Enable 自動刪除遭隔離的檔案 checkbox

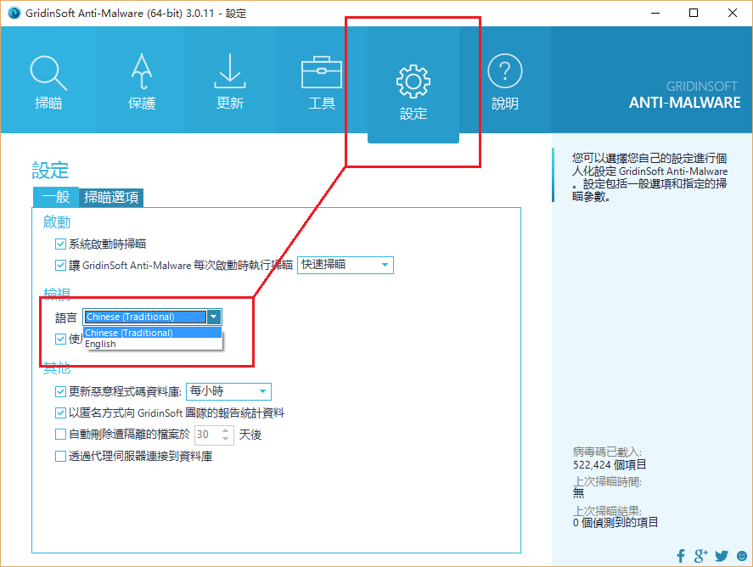tap(60, 435)
